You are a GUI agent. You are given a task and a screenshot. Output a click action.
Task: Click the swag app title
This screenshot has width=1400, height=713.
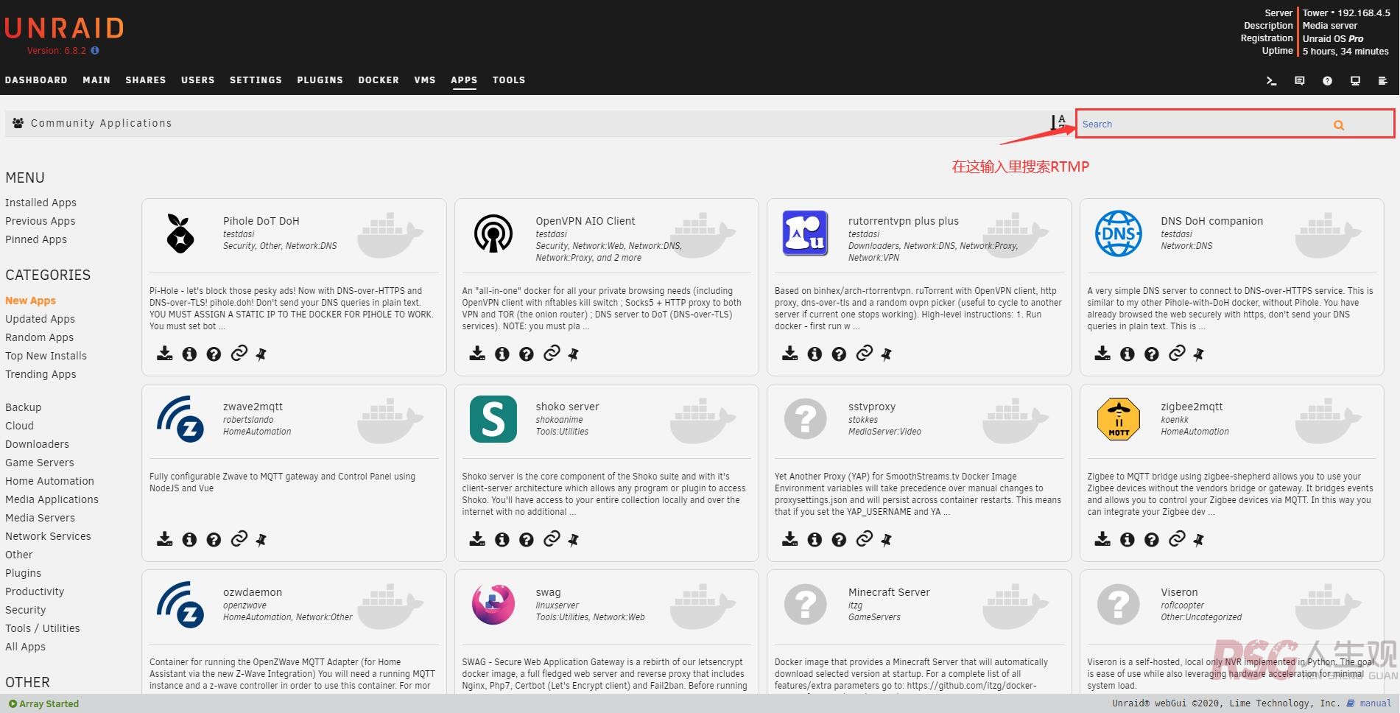pyautogui.click(x=548, y=592)
